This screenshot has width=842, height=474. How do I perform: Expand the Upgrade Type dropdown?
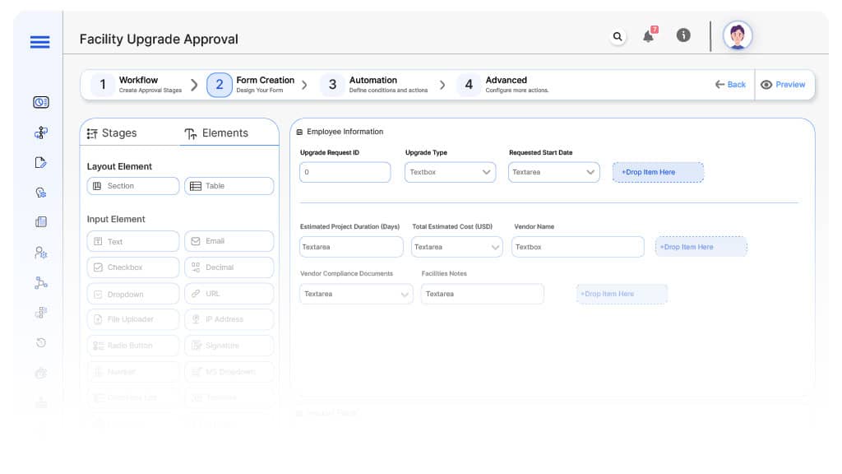click(x=451, y=172)
